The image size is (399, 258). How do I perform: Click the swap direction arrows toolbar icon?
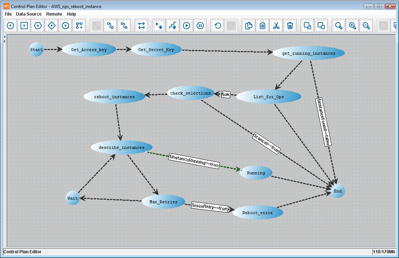(142, 26)
